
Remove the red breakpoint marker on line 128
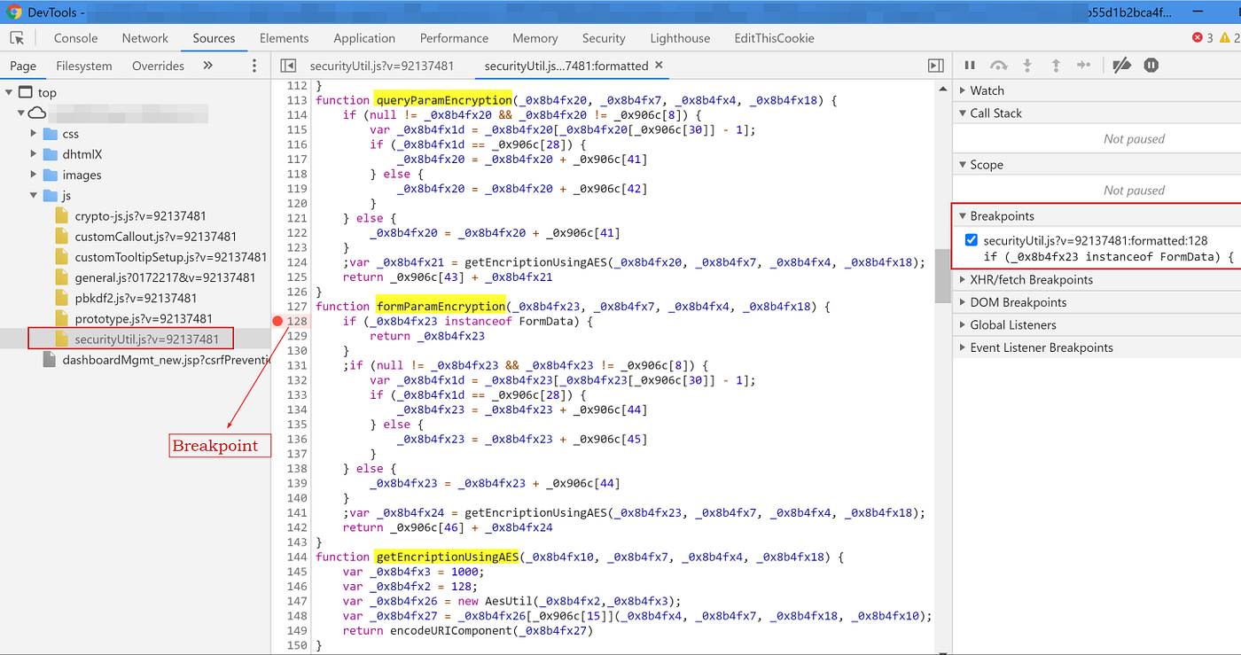(x=278, y=321)
